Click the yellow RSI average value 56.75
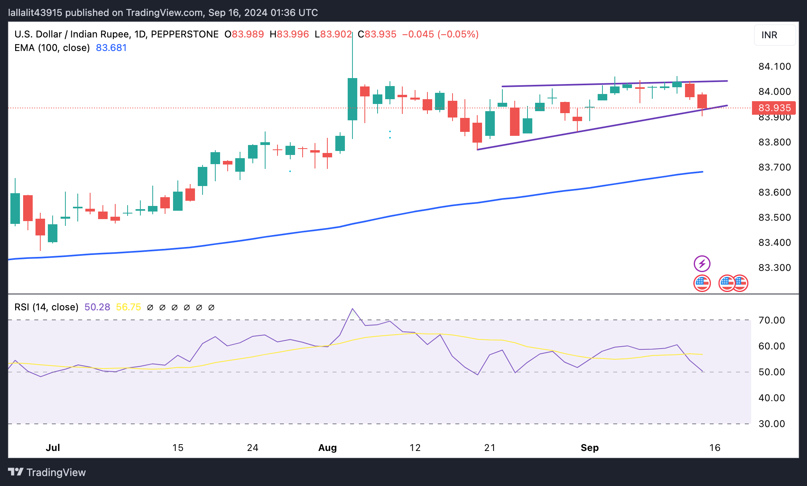Viewport: 807px width, 486px height. (x=128, y=307)
